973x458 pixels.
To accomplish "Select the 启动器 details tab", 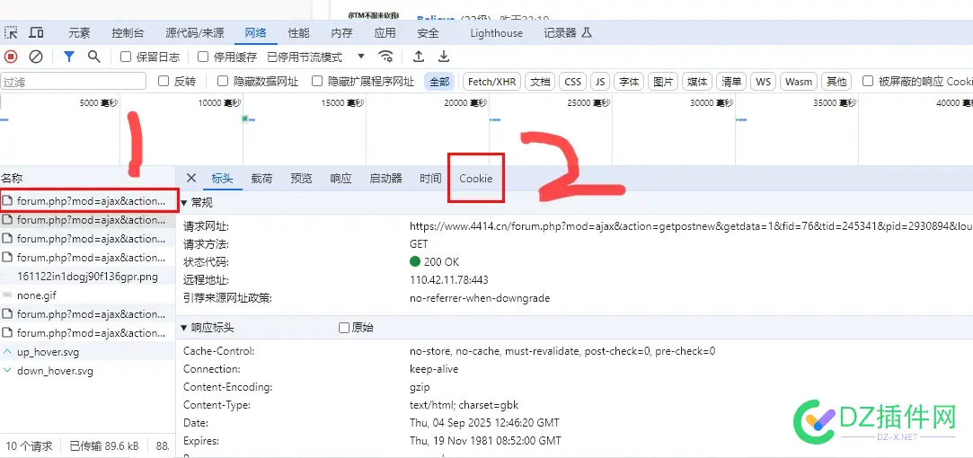I will 386,178.
